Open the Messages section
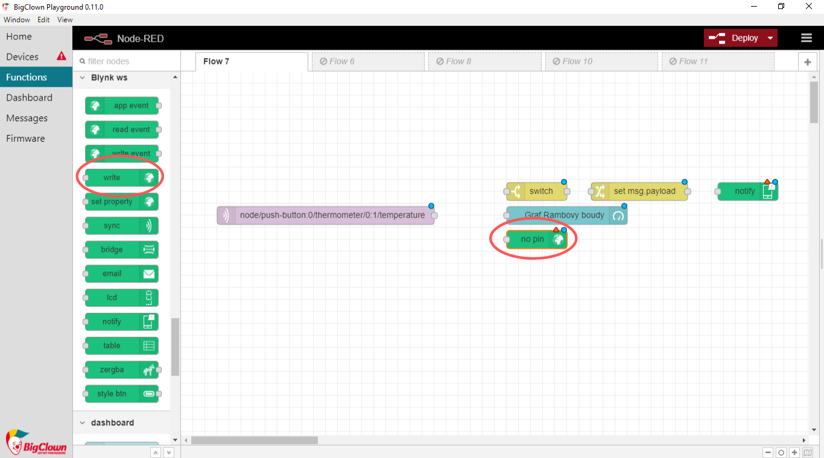Viewport: 824px width, 458px height. (x=36, y=118)
